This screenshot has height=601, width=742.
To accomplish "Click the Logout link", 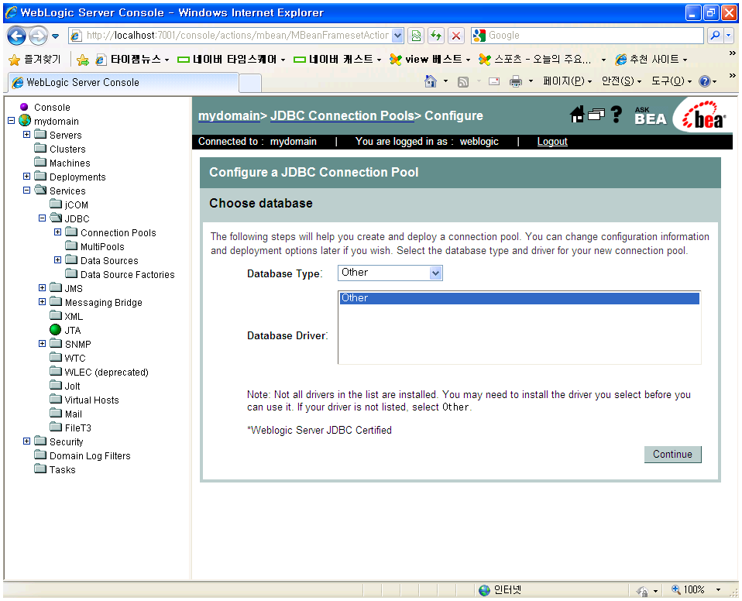I will [552, 142].
